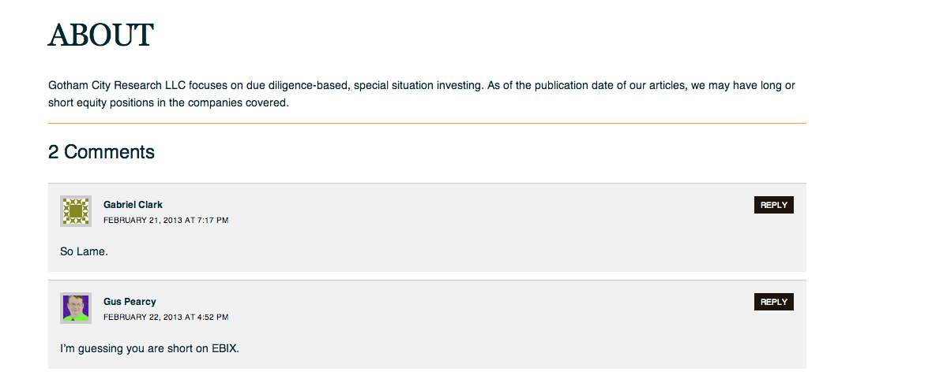Select the "So Lame." comment text
Viewport: 932px width, 379px height.
[84, 251]
